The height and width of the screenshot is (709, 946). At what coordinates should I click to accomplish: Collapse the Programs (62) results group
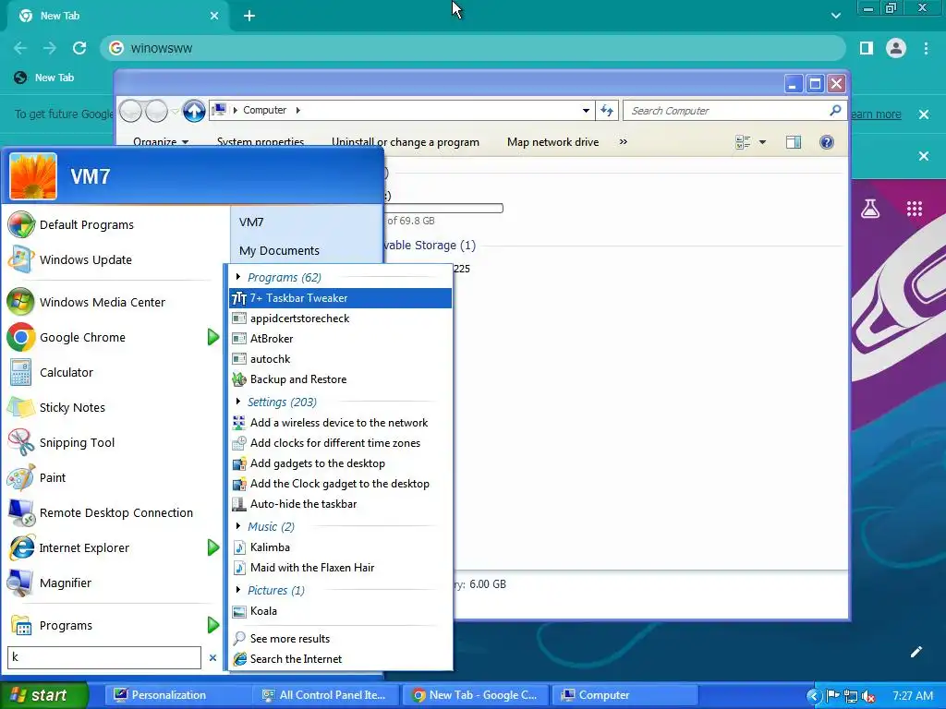237,277
